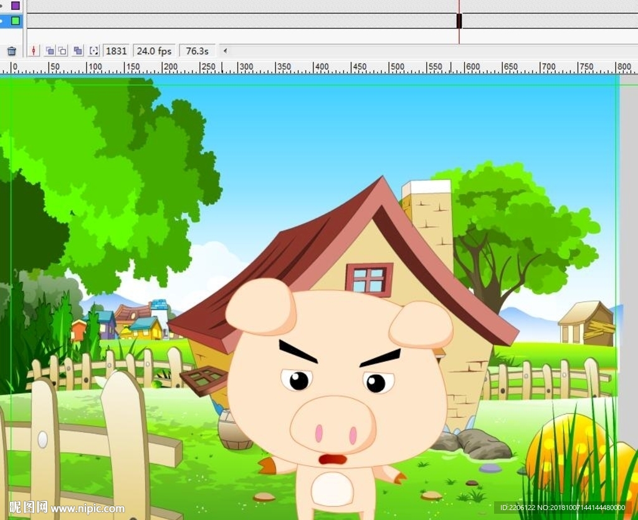Click the Edit Multiple Frames button
The height and width of the screenshot is (520, 638).
click(x=78, y=51)
